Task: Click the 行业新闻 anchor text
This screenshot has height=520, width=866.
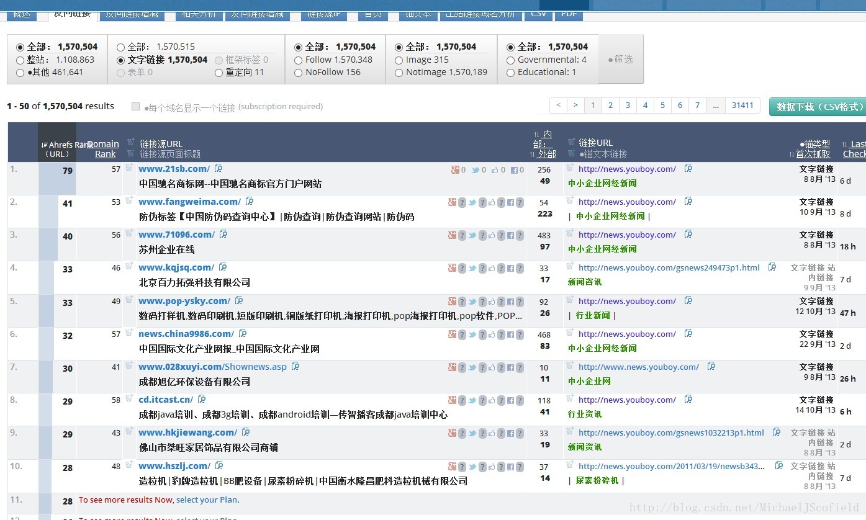Action: (x=593, y=315)
